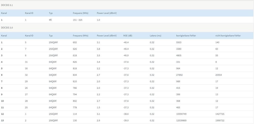Click power level value 3.8

[98, 49]
